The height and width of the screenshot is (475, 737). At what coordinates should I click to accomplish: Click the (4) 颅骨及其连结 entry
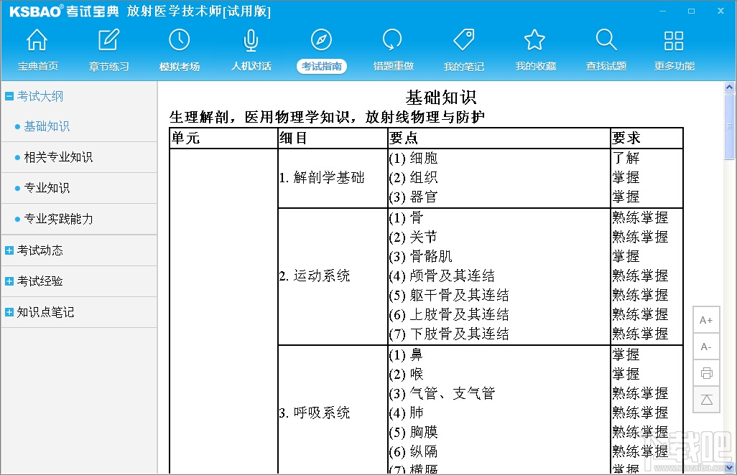442,276
